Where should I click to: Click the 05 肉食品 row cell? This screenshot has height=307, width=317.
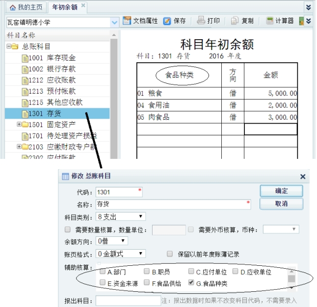coord(179,117)
